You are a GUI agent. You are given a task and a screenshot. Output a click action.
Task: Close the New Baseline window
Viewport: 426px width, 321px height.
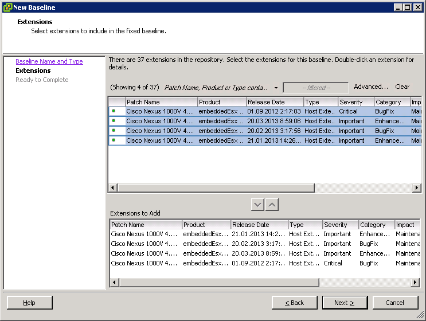417,7
